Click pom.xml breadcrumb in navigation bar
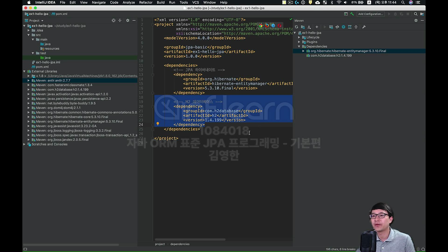 [59, 14]
